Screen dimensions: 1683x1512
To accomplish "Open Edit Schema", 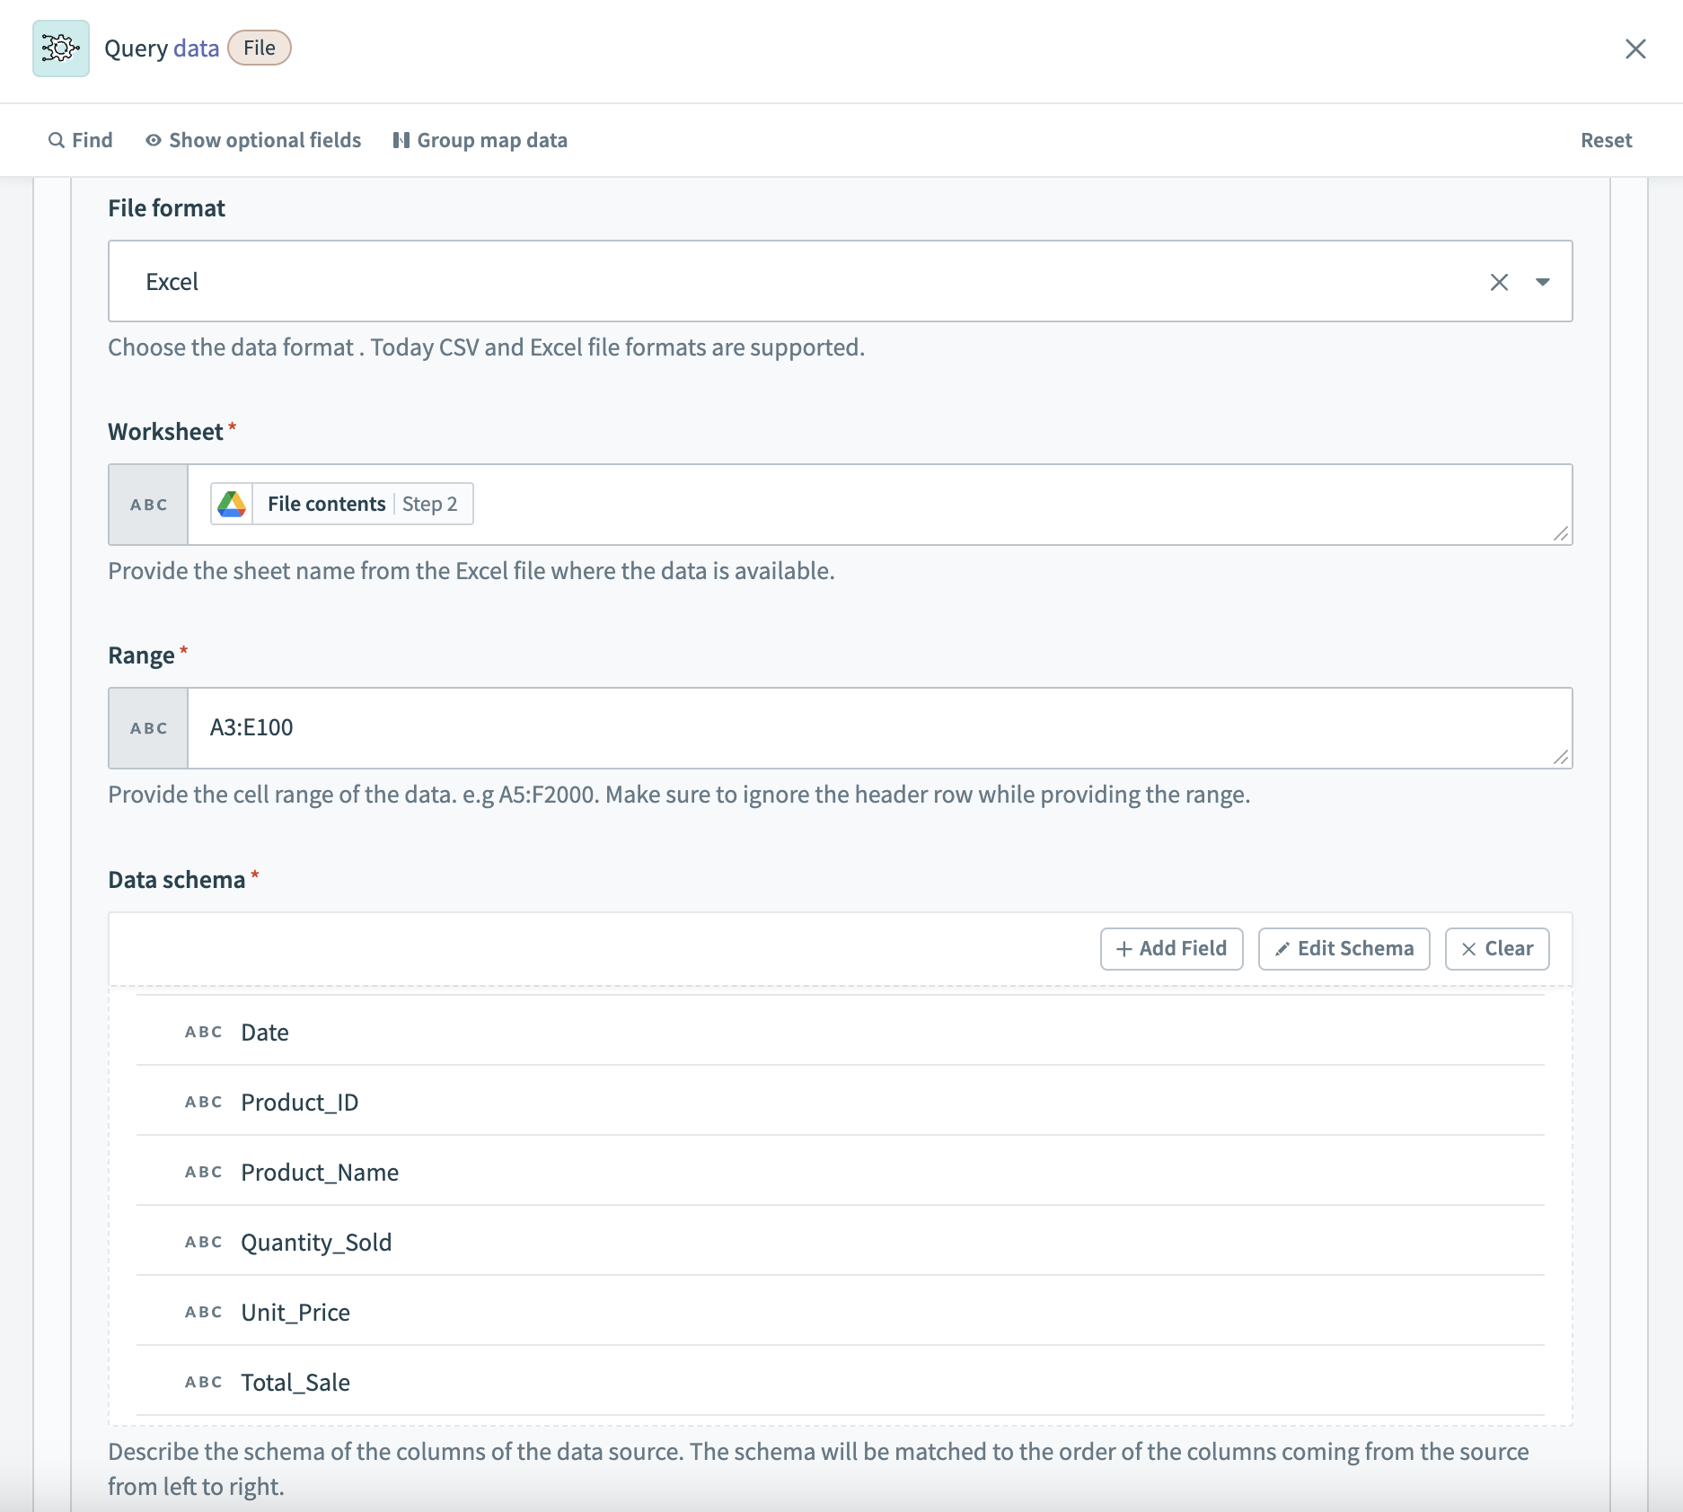I will click(1343, 948).
